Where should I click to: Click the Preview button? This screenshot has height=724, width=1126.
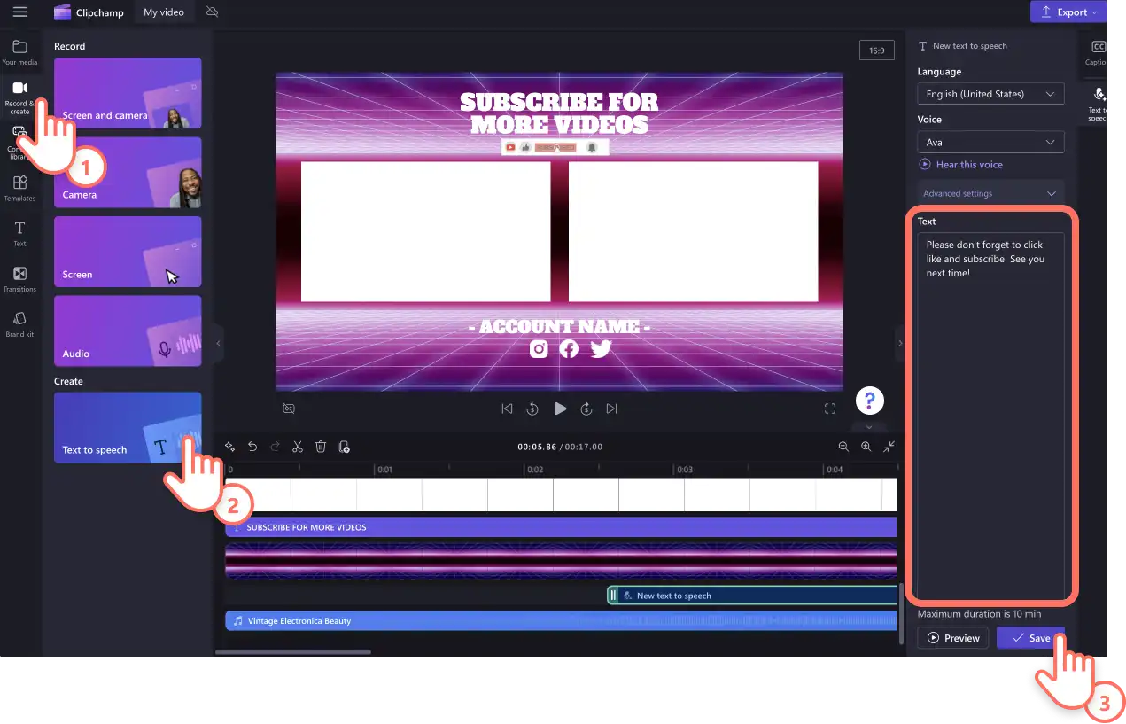coord(953,638)
